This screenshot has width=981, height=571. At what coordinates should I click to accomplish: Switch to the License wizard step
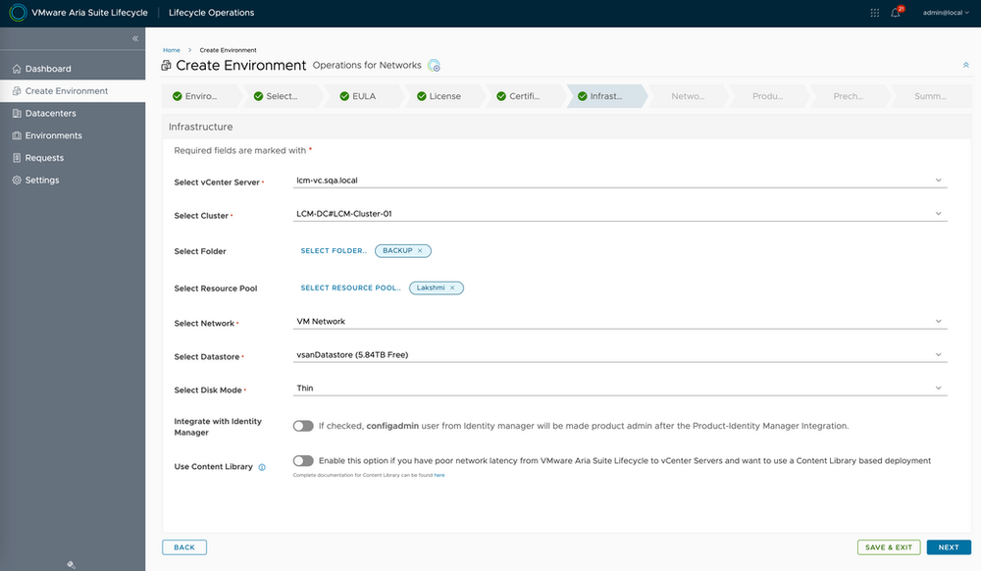coord(443,96)
